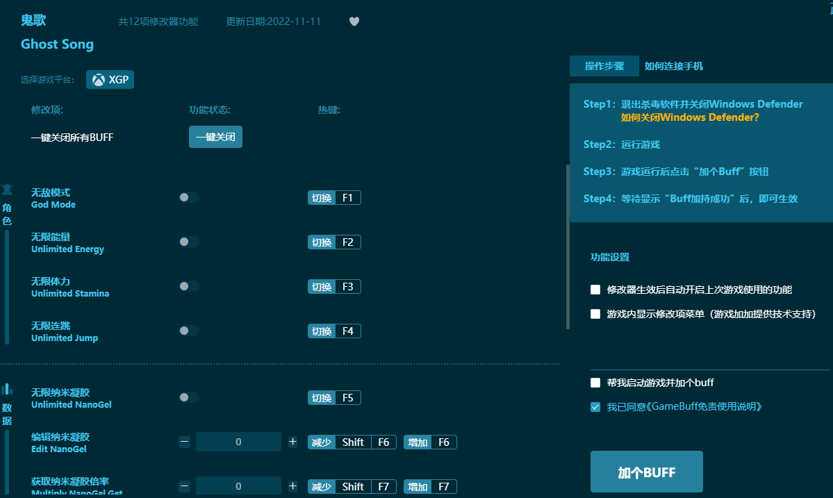The width and height of the screenshot is (833, 498).
Task: Increase Edit NanoGel value with plus
Action: click(x=292, y=442)
